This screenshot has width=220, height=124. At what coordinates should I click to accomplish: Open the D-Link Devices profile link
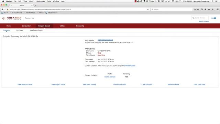(110, 77)
